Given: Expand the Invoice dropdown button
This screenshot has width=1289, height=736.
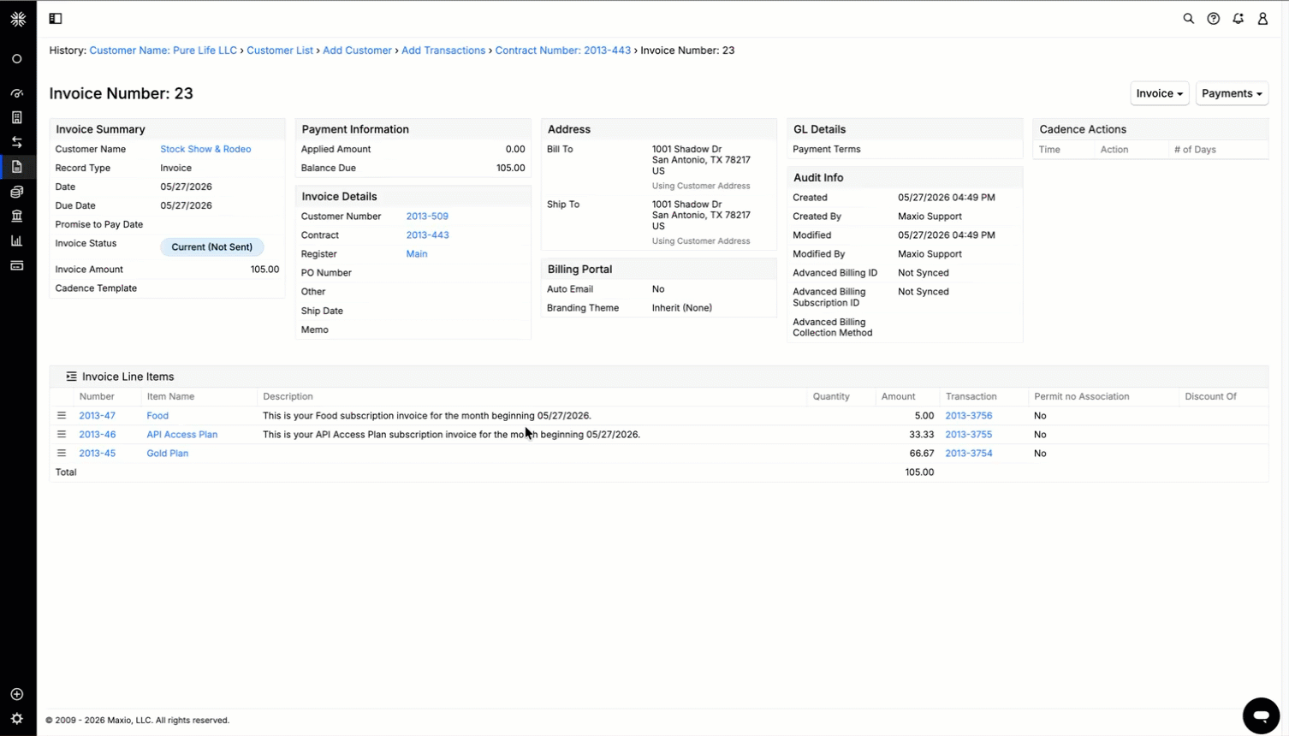Looking at the screenshot, I should pos(1159,93).
